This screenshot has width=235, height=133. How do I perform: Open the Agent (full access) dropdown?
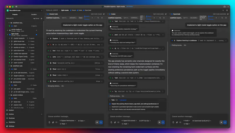tap(129, 121)
